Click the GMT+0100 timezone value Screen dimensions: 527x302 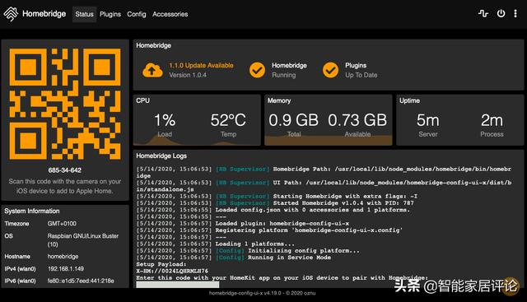coord(62,223)
